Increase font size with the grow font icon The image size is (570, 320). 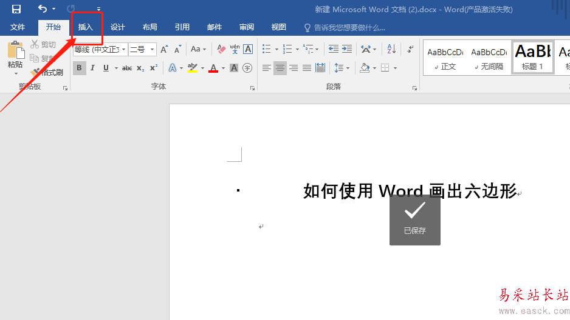164,49
